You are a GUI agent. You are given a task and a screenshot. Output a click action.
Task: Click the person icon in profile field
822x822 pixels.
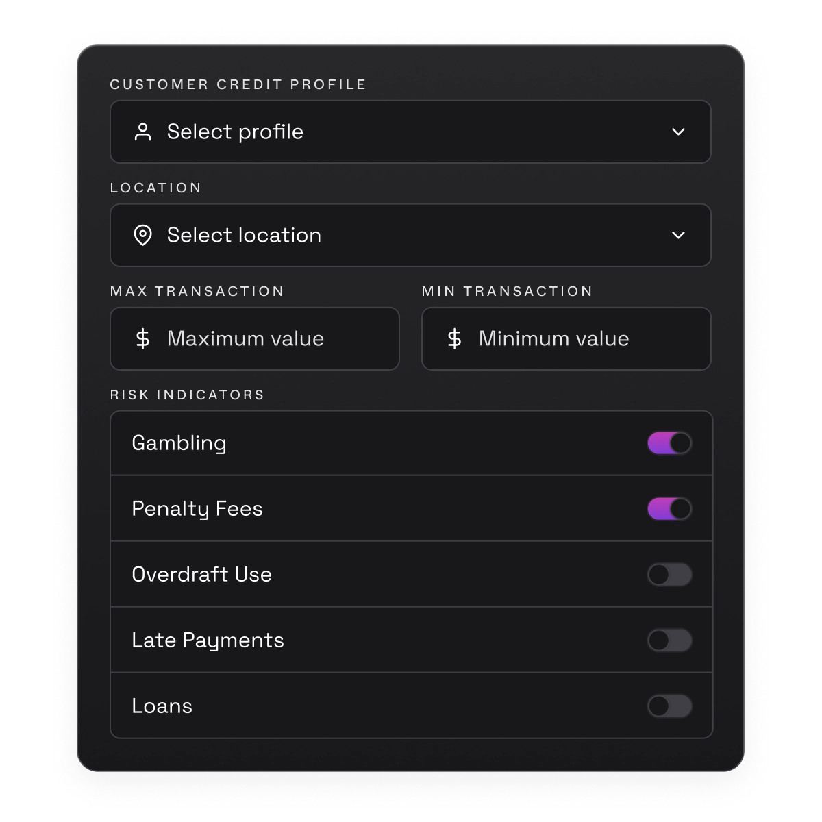tap(142, 132)
